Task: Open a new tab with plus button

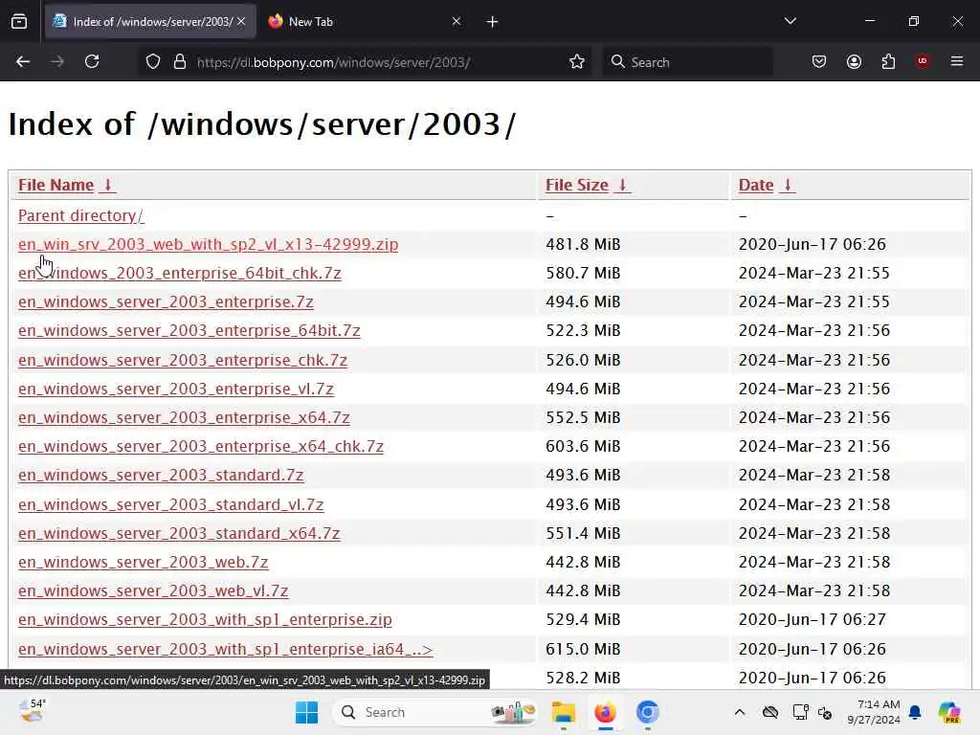Action: coord(493,22)
